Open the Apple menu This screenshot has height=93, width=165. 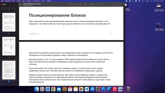click(x=2, y=1)
